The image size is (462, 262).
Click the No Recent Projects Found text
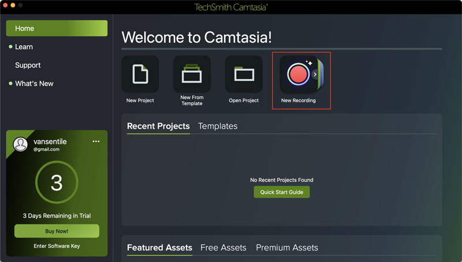tap(282, 180)
